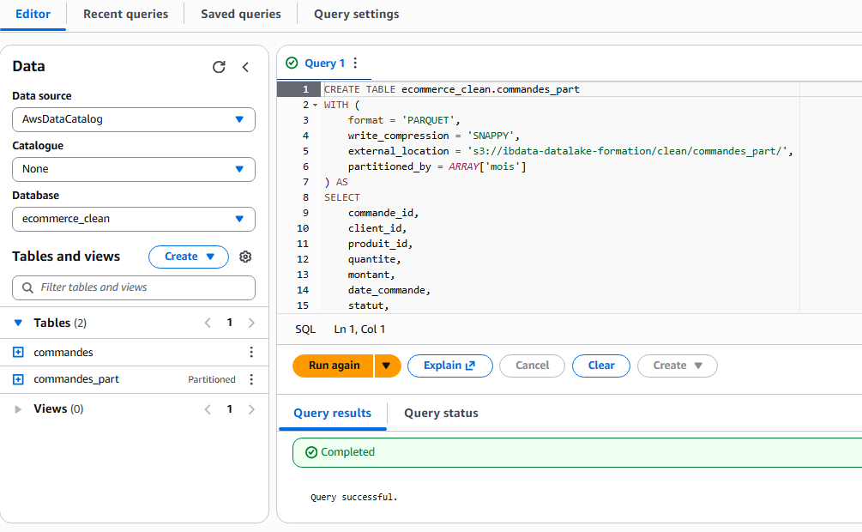Click 'Query successful.' result text
862x532 pixels.
pyautogui.click(x=353, y=498)
